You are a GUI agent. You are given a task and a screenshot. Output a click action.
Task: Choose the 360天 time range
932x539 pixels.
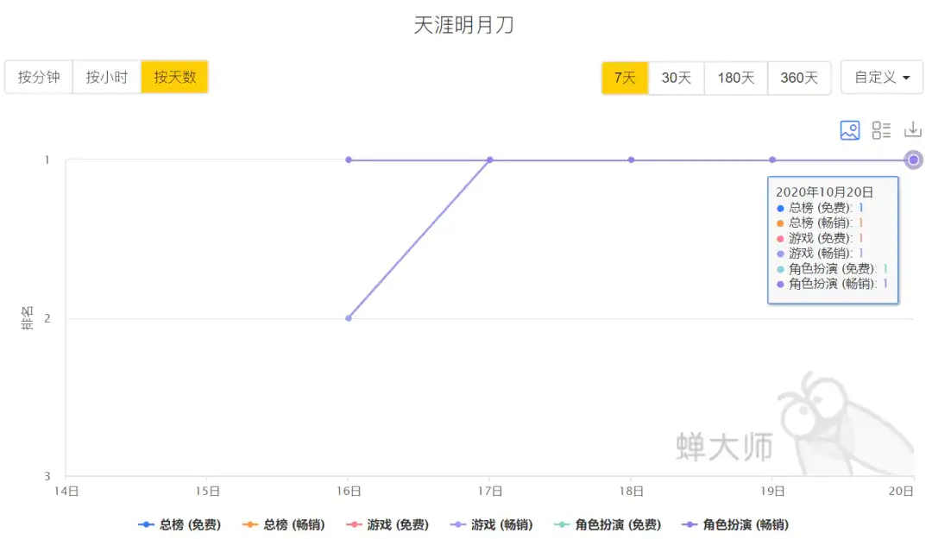(799, 78)
